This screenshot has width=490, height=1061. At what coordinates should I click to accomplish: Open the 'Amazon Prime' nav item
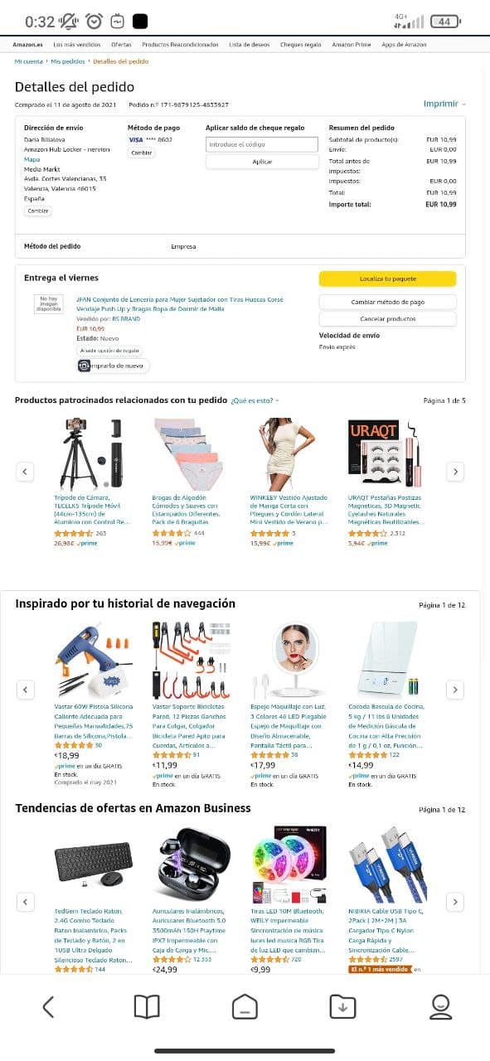tap(352, 45)
